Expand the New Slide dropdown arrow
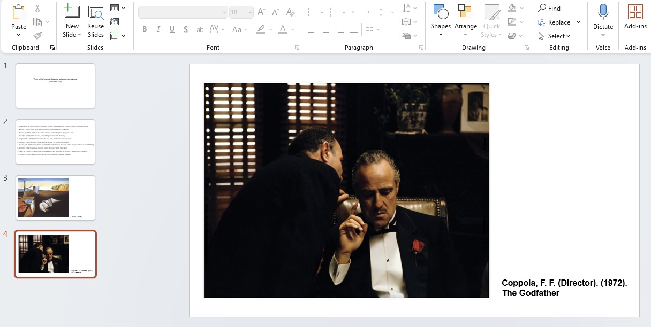 tap(79, 35)
